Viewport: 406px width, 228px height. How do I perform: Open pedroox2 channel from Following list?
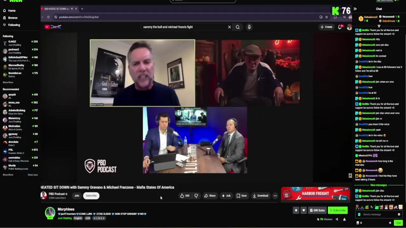tap(20, 51)
